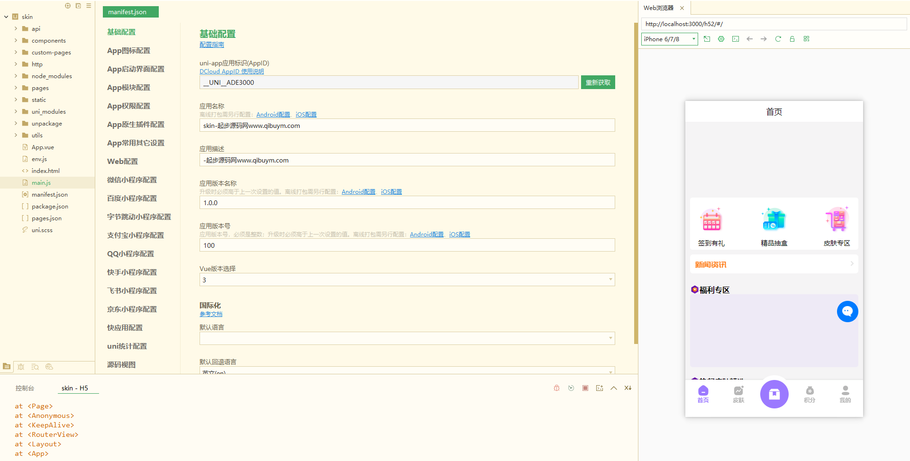Open the iPhone 6/7/8 device dropdown
The height and width of the screenshot is (461, 910).
pos(670,39)
